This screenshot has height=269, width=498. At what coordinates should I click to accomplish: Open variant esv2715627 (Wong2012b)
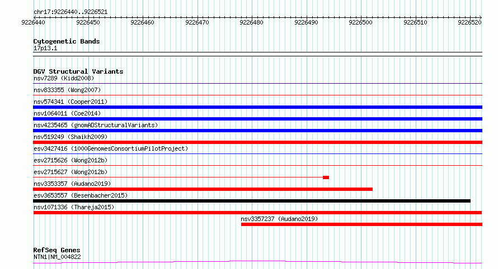[x=71, y=172]
